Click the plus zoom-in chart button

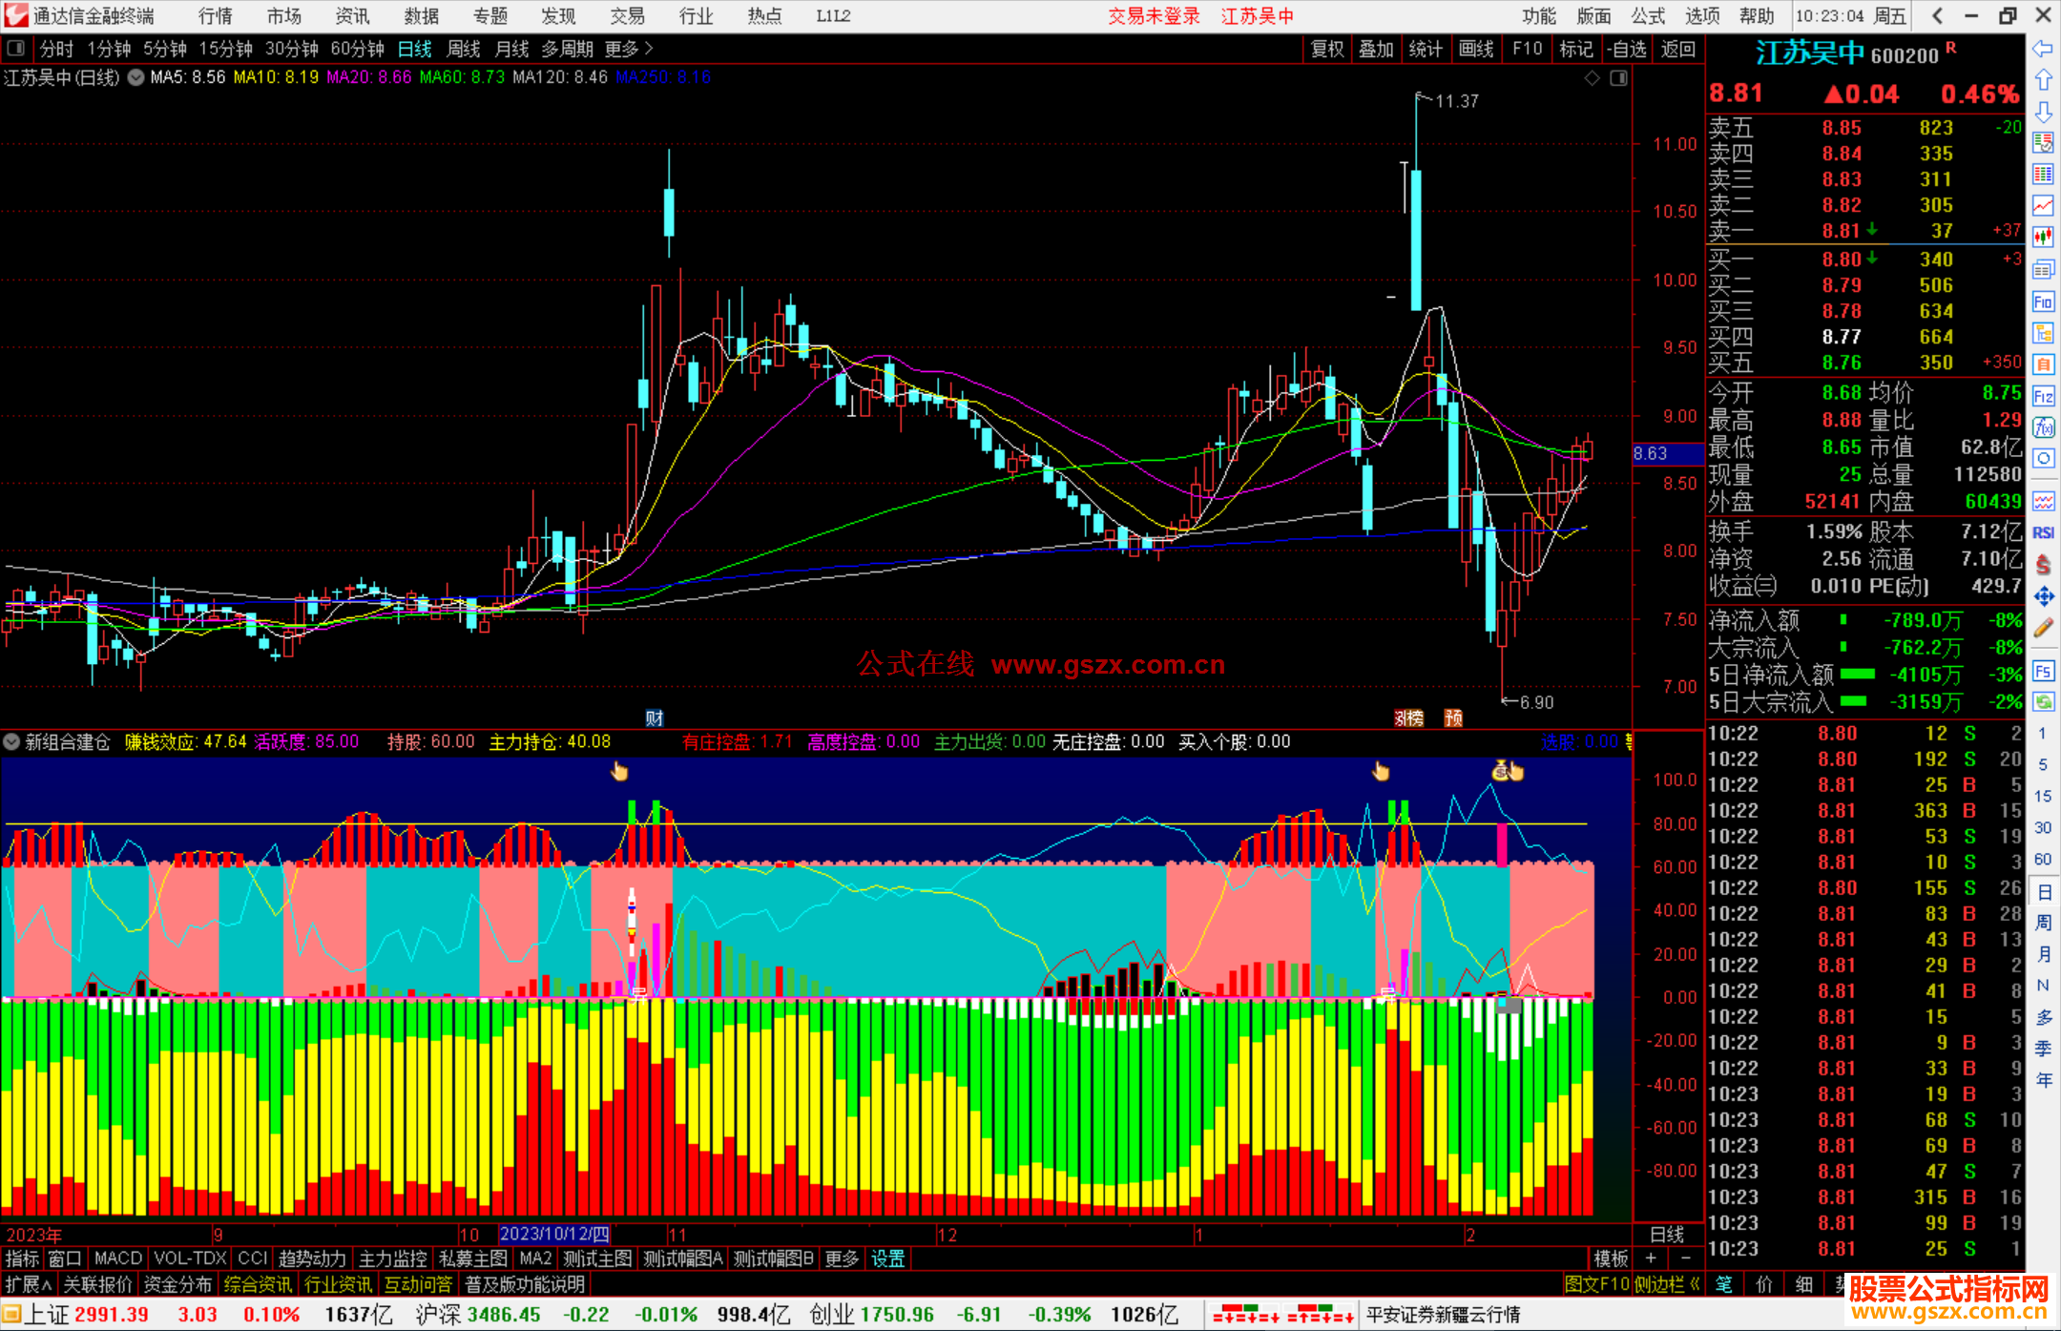tap(1651, 1258)
